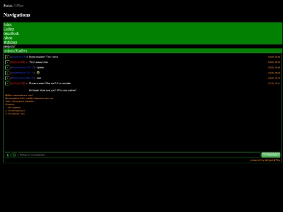Click the "Всем привет! Как вы? Кто онлайн" text
Screen dimensions: 283x212
(x=50, y=83)
